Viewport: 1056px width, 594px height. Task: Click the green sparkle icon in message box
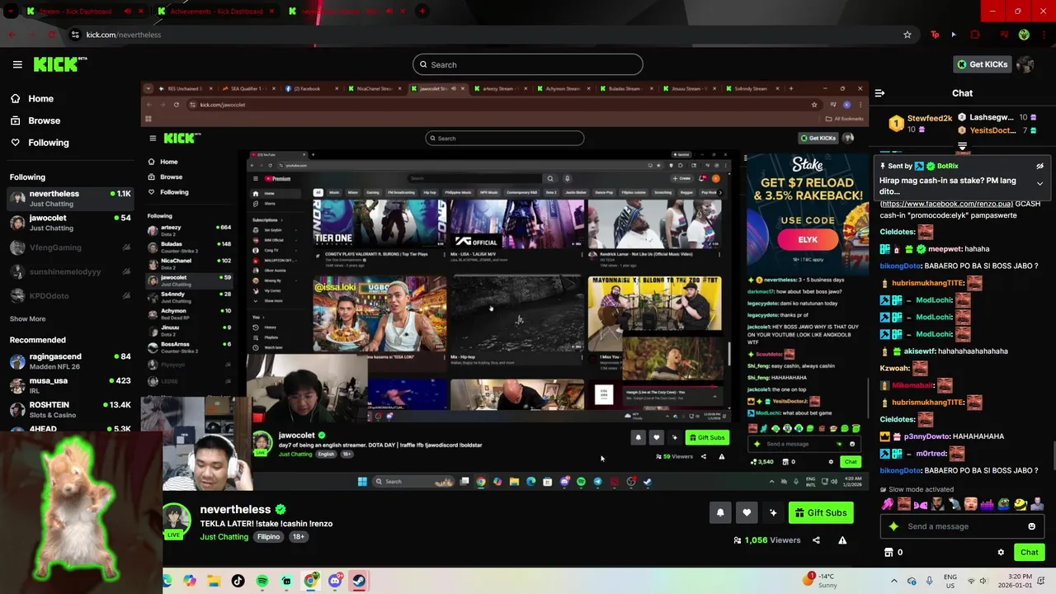893,526
